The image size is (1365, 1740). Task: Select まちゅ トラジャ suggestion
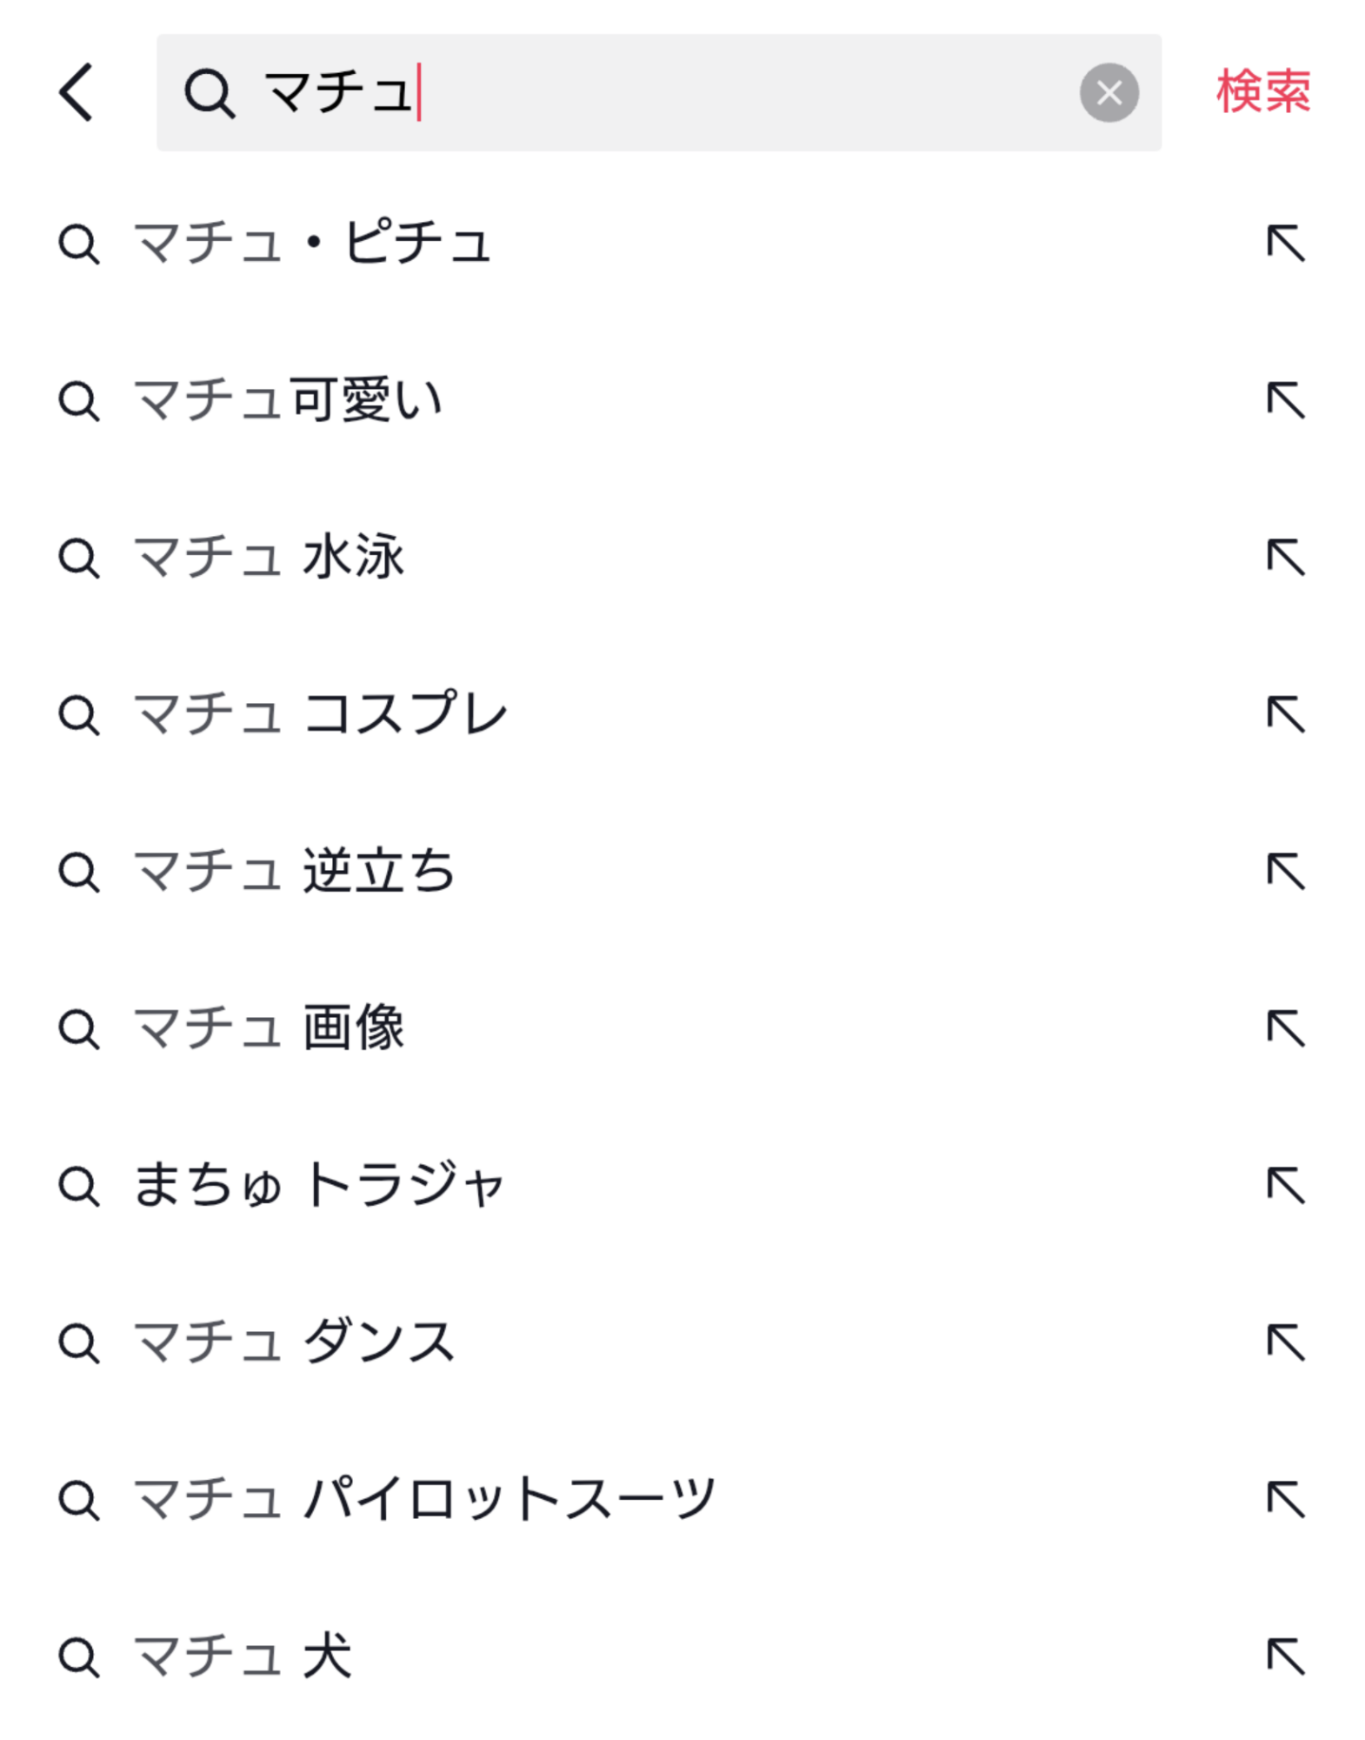(x=318, y=1185)
